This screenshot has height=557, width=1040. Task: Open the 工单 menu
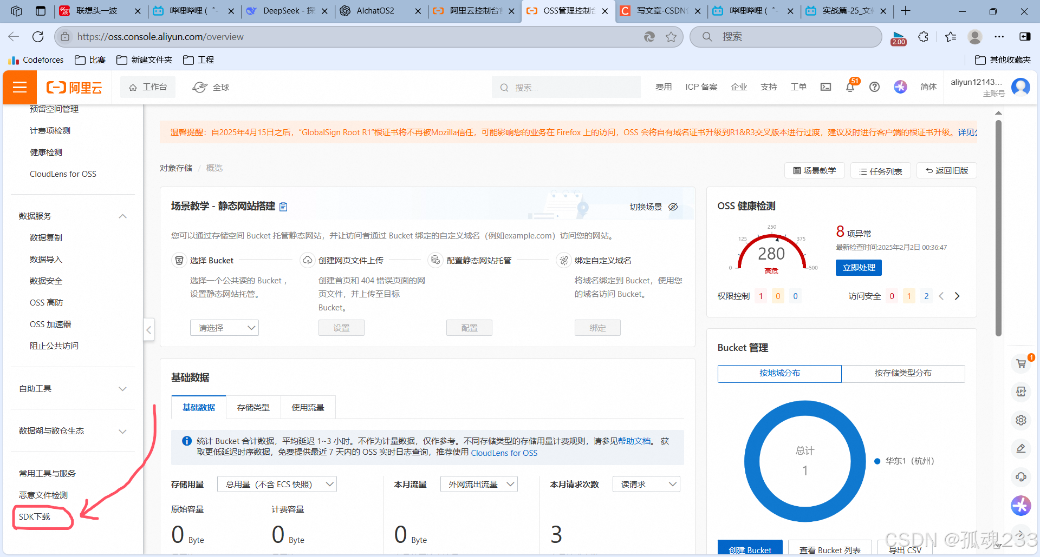point(798,87)
